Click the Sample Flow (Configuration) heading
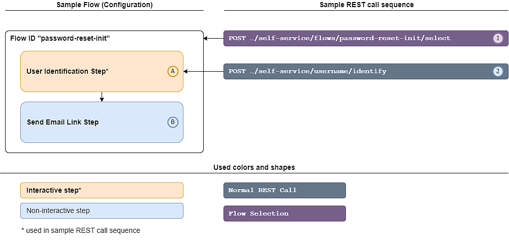Screen dimensions: 509x242 click(104, 5)
